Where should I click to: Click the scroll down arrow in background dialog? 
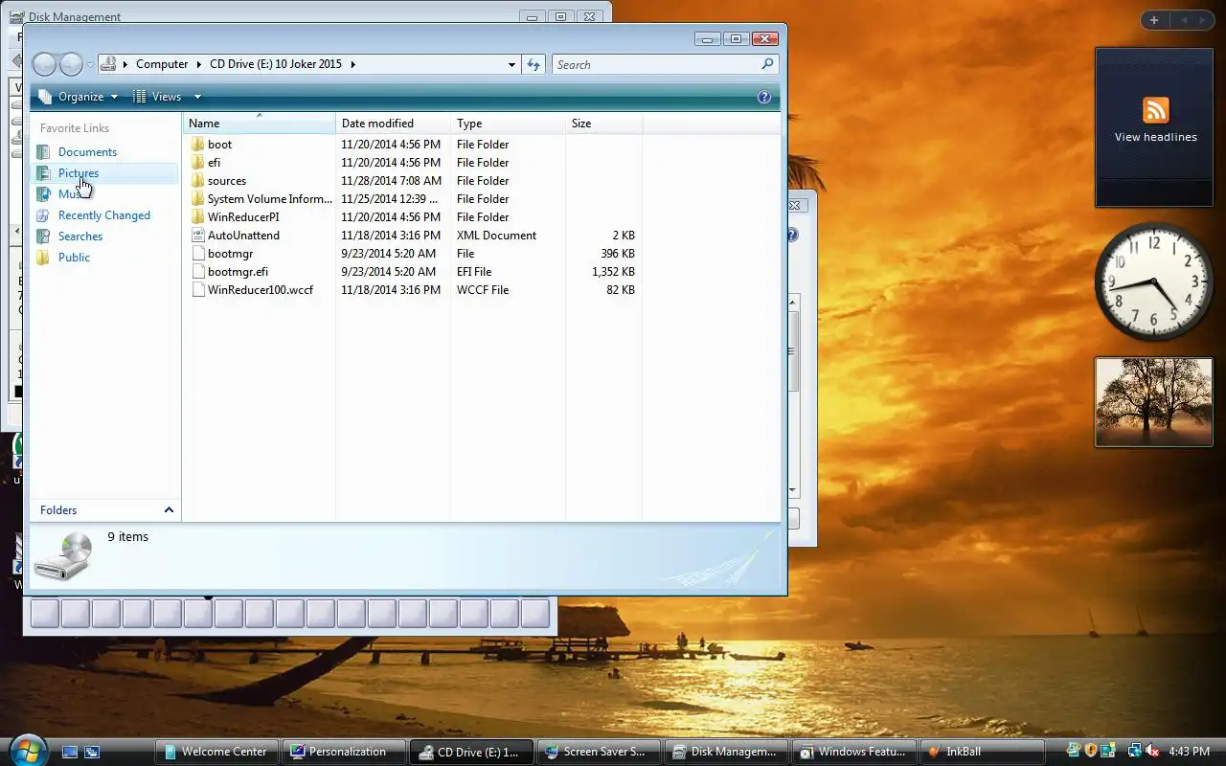(x=793, y=490)
